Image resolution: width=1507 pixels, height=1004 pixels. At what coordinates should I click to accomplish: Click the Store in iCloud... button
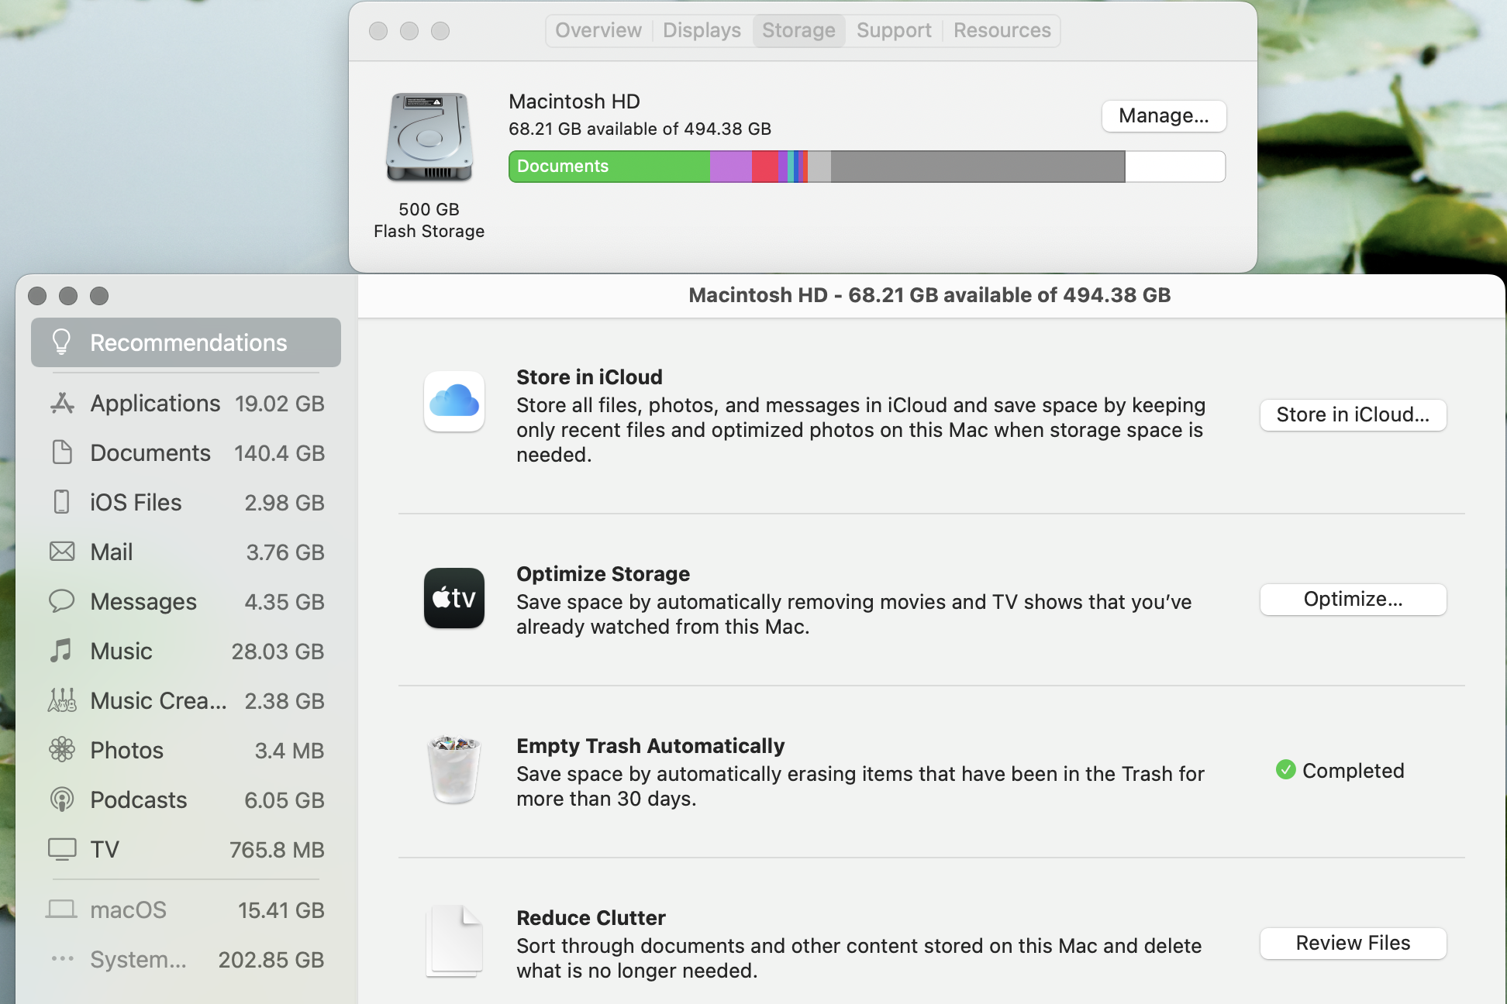coord(1353,415)
